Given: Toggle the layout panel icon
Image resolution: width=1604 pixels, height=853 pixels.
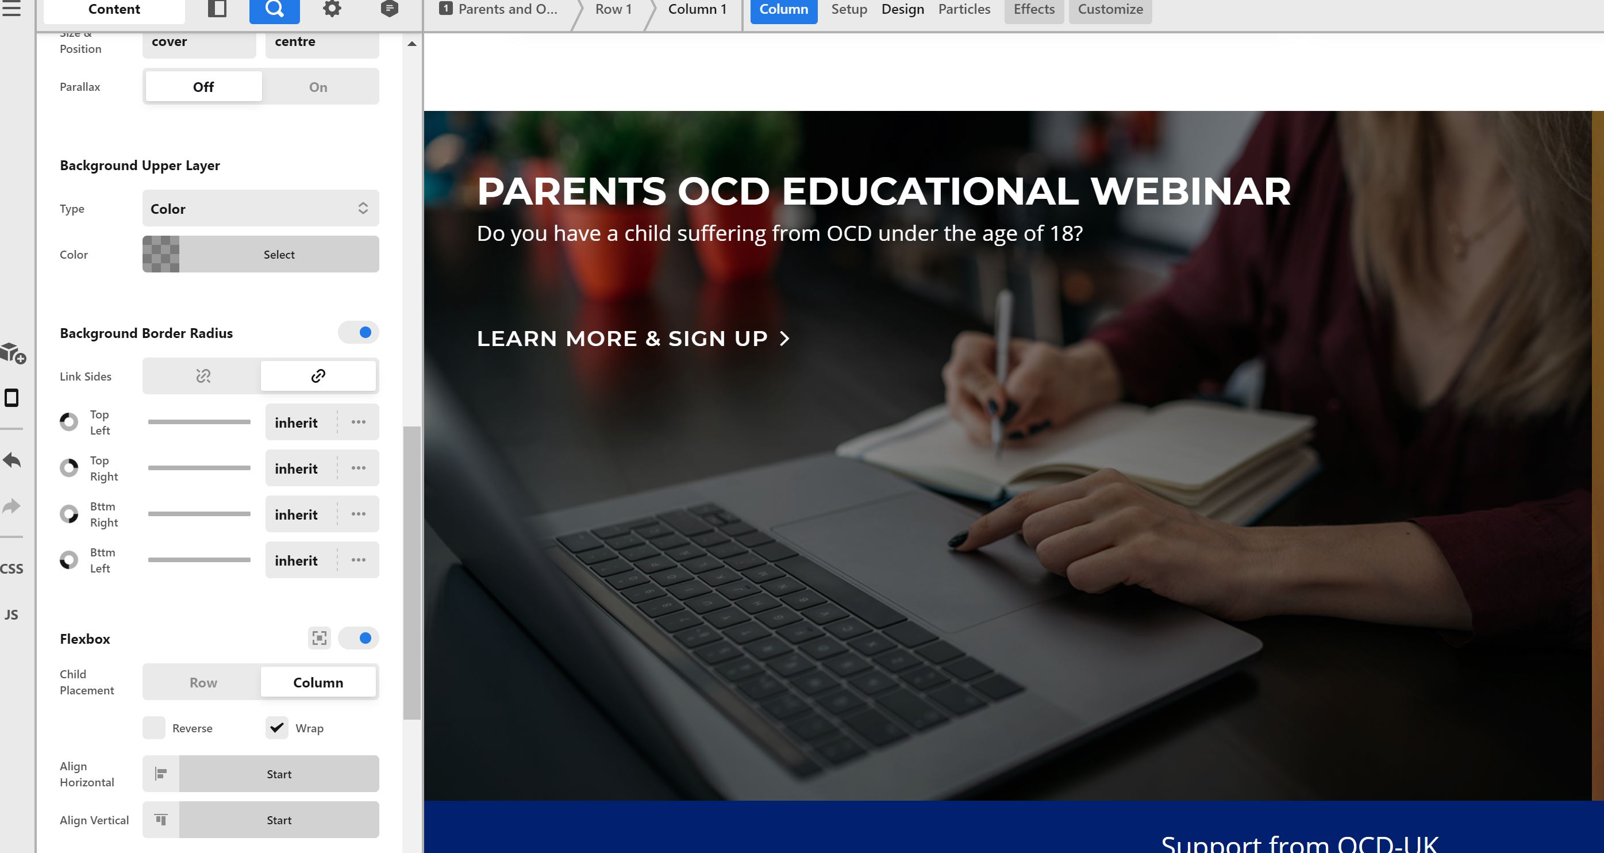Looking at the screenshot, I should click(217, 9).
